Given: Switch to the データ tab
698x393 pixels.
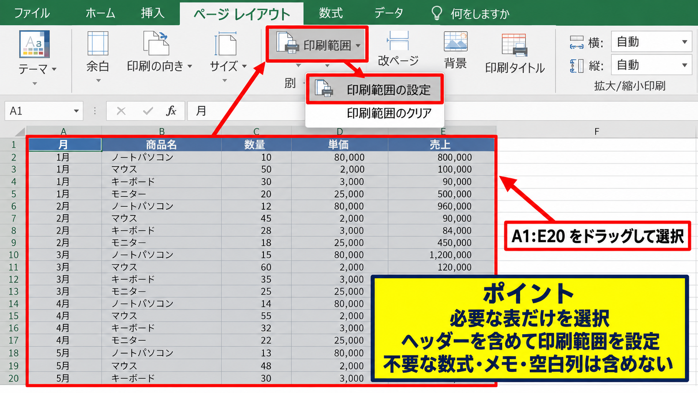Looking at the screenshot, I should click(x=389, y=13).
